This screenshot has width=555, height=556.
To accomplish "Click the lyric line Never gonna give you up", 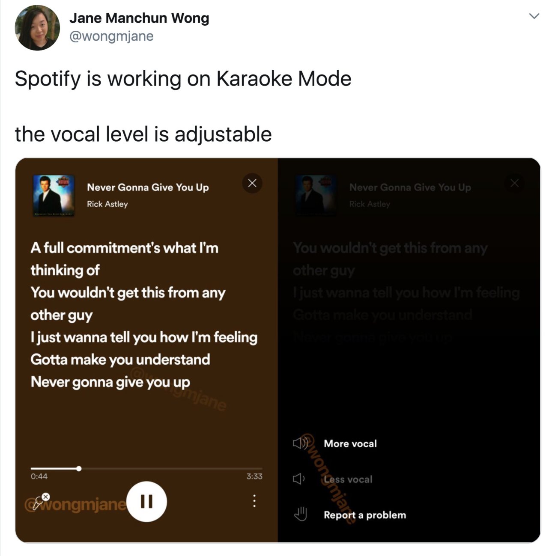I will click(110, 382).
